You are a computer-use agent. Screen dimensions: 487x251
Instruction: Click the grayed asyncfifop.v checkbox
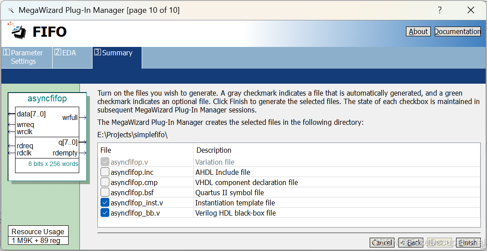[x=105, y=162]
